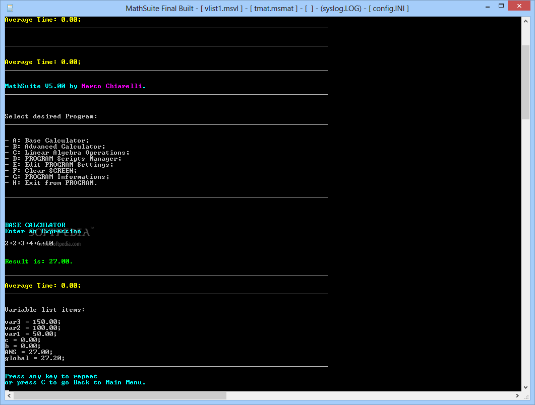
Task: Click the expression '2+2+3+4+6+10'
Action: coord(29,243)
